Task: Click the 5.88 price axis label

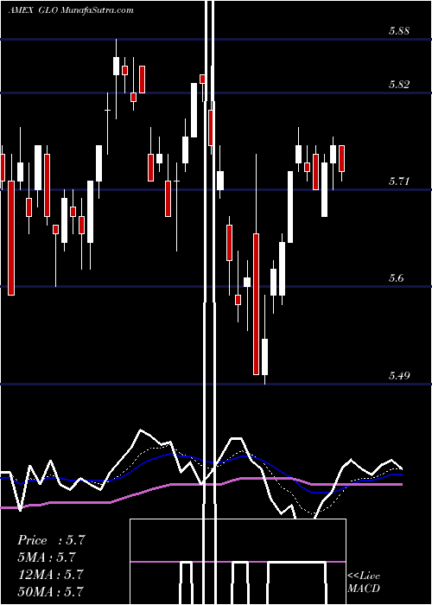Action: [399, 30]
